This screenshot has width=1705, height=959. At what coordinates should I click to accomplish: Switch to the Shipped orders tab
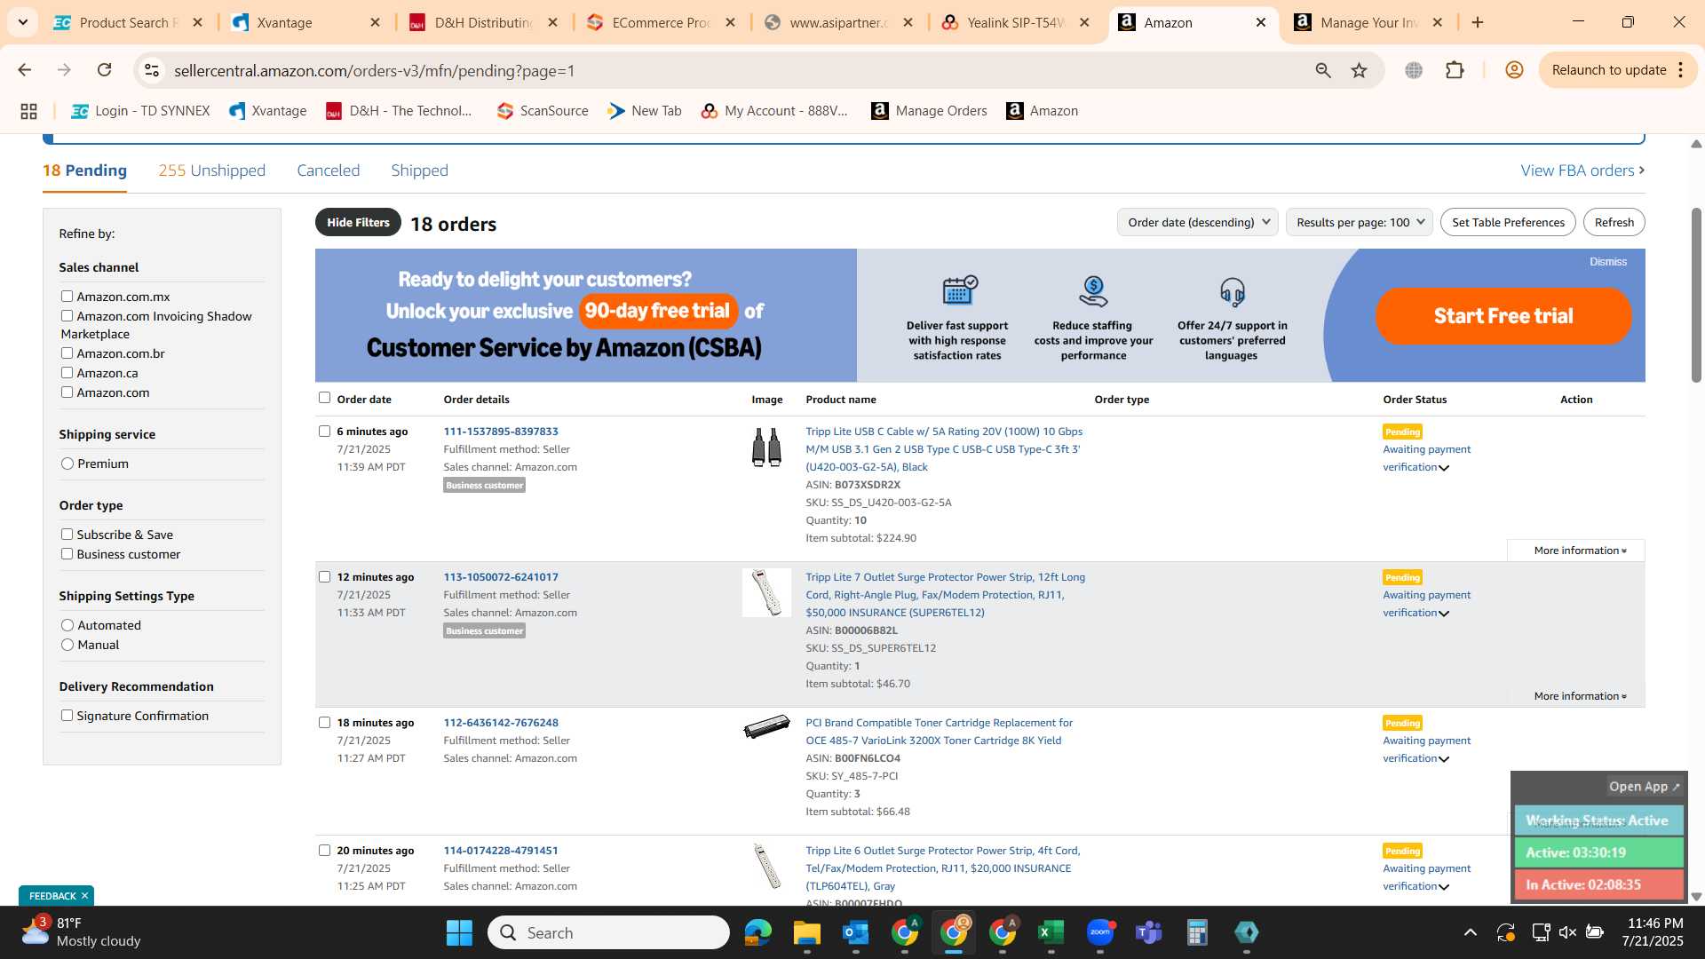tap(419, 170)
